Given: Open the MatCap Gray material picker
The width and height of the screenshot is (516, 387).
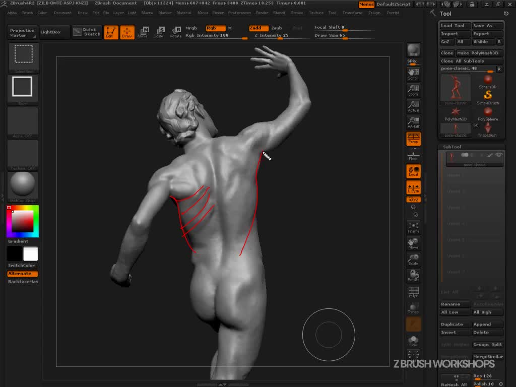Looking at the screenshot, I should pos(22,186).
